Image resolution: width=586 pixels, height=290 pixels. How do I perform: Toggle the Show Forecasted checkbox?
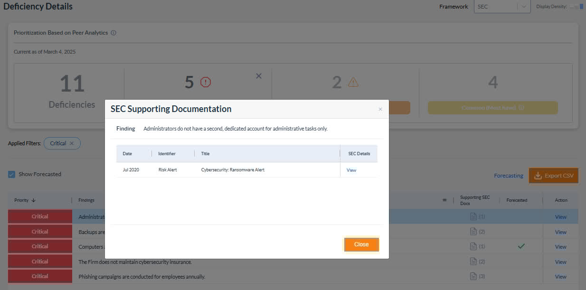[x=12, y=174]
